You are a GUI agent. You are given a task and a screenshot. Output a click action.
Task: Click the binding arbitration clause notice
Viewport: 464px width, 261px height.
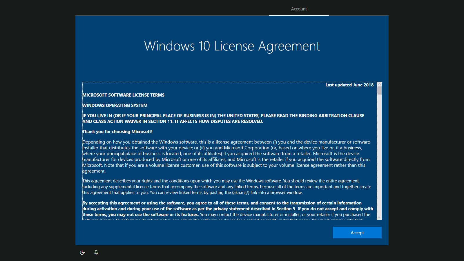click(x=223, y=116)
